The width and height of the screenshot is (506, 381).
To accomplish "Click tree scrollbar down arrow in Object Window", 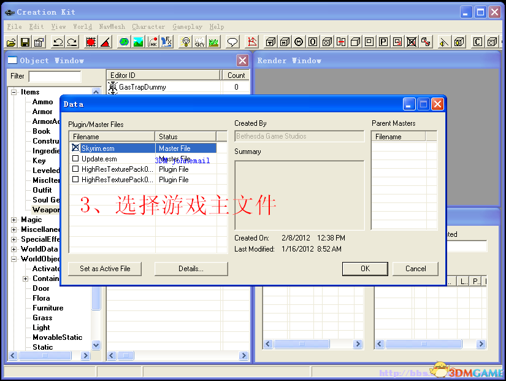I will point(96,345).
